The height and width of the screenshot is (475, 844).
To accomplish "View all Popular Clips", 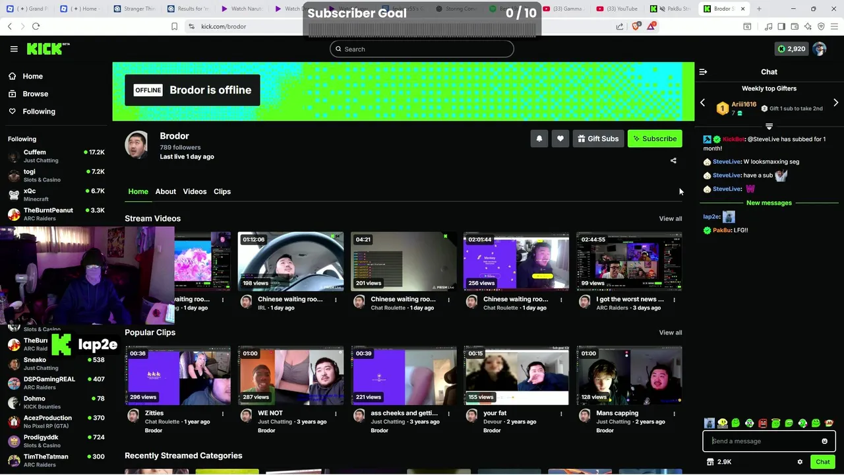I will click(x=671, y=332).
